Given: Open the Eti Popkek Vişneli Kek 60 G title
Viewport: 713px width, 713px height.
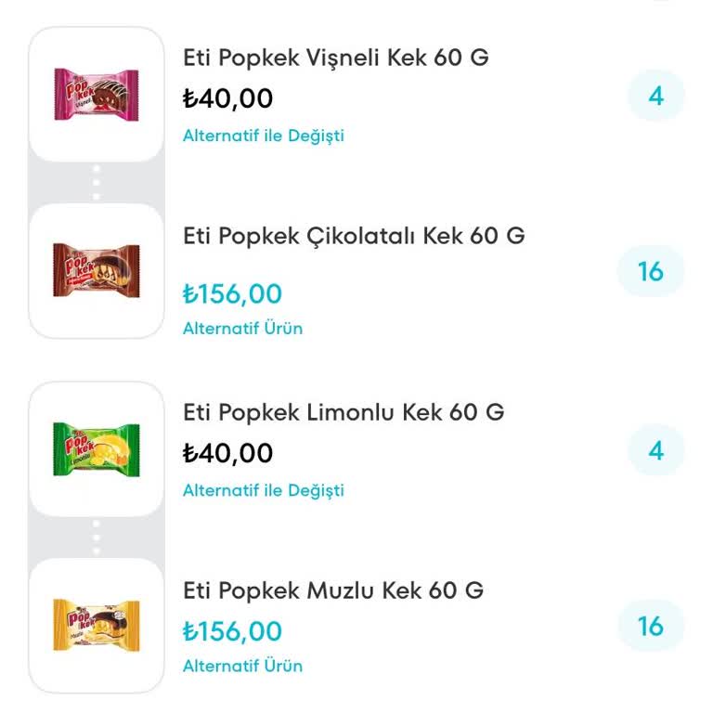Looking at the screenshot, I should pos(336,58).
